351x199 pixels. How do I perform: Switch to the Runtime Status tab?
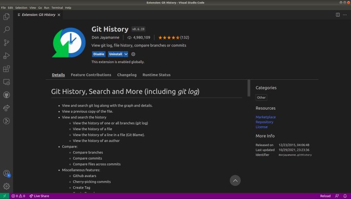[x=157, y=75]
